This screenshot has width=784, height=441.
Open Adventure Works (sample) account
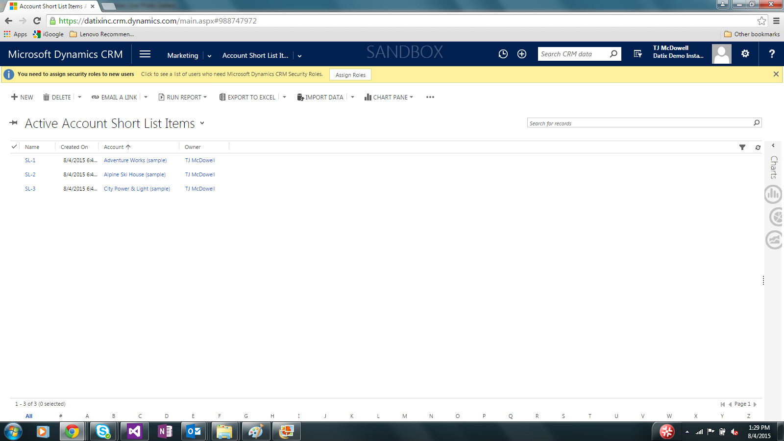coord(135,160)
